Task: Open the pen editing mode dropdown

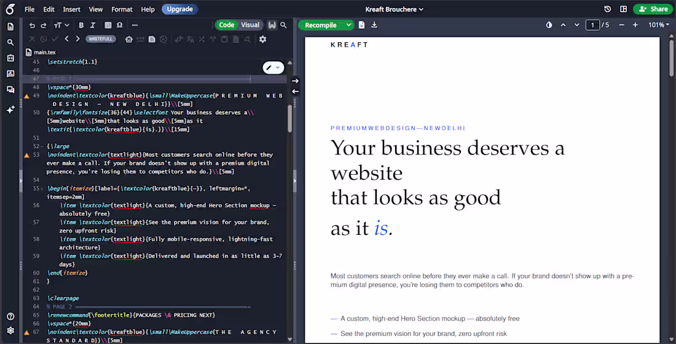Action: [273, 67]
